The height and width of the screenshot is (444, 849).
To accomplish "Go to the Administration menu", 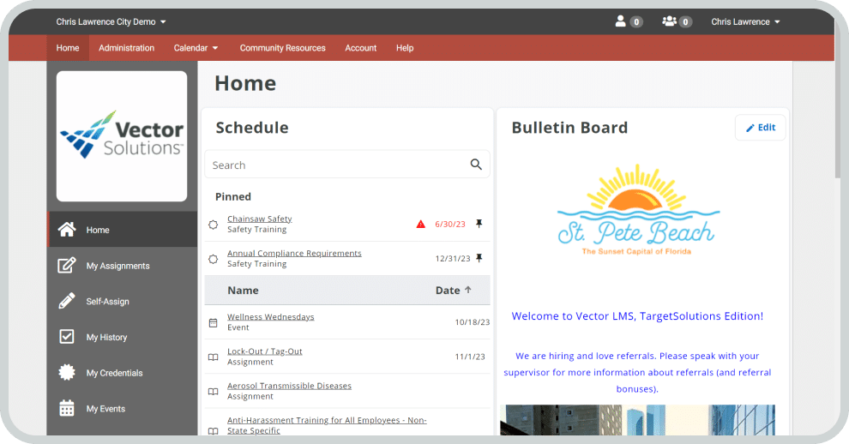I will point(126,48).
